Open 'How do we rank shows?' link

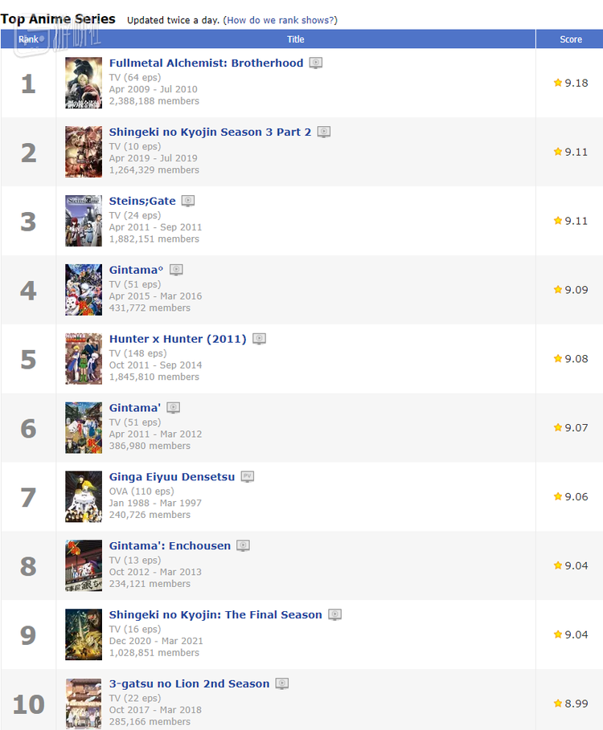(x=281, y=20)
